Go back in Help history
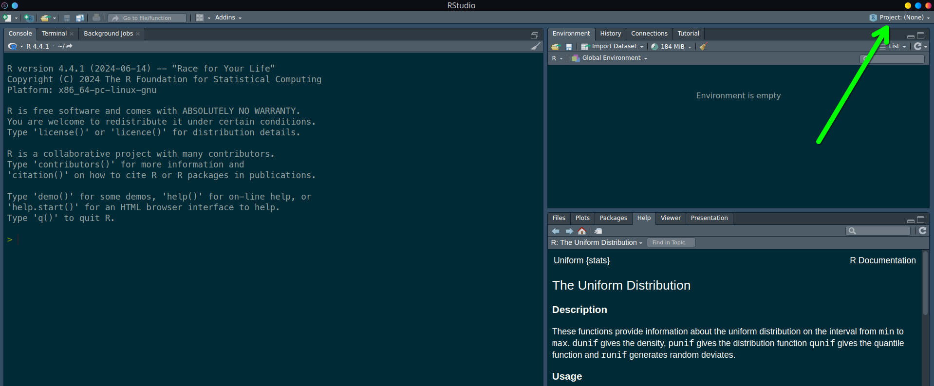This screenshot has height=386, width=934. 556,231
